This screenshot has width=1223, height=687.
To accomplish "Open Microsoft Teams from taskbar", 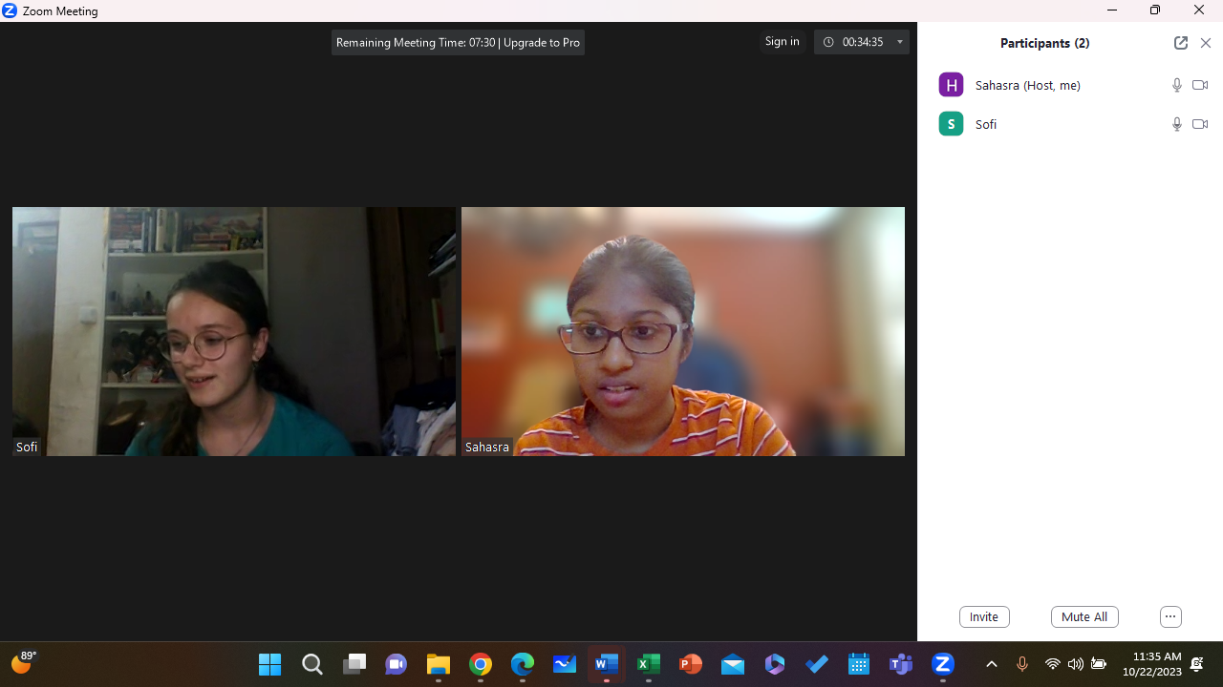I will (x=901, y=664).
